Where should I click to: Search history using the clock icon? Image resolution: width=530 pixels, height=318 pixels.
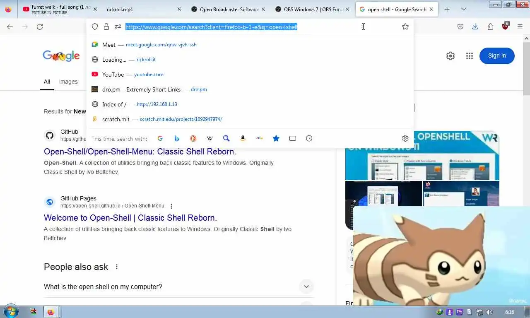[309, 138]
